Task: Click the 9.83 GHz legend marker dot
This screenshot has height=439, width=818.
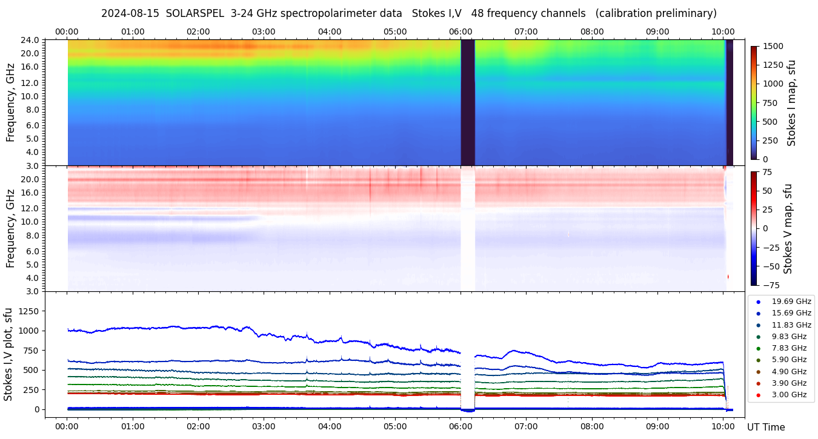Action: pos(758,337)
